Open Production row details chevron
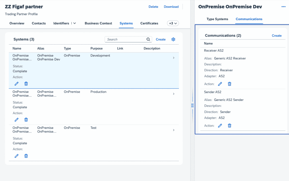289x181 pixels. (x=174, y=94)
